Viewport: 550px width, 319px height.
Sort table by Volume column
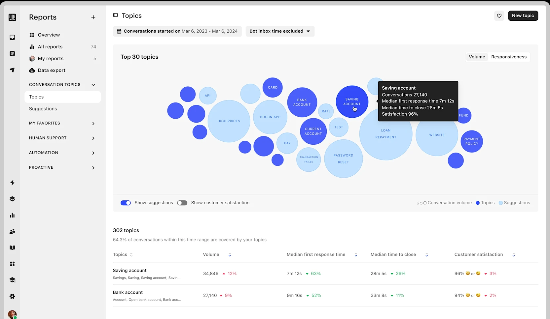[x=230, y=255]
